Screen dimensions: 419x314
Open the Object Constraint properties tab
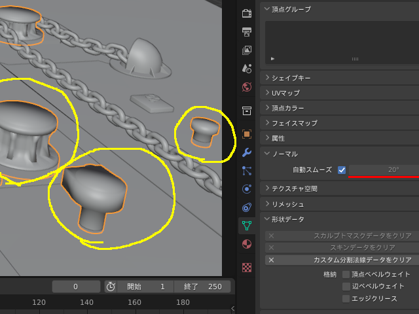247,207
